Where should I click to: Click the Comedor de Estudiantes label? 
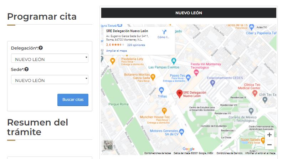pos(214,126)
